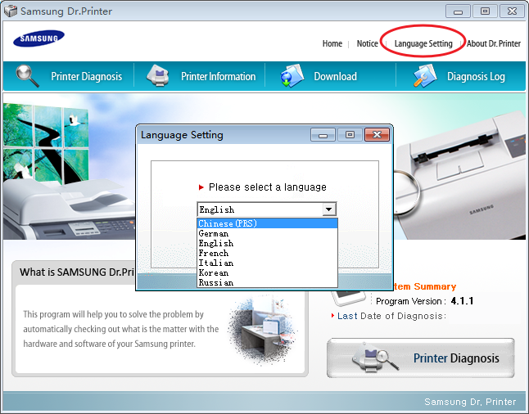Click the Download globe icon
The width and height of the screenshot is (529, 414).
coord(292,75)
